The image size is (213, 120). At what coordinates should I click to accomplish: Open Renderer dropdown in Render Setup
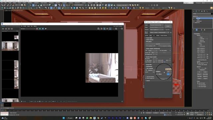pos(157,30)
